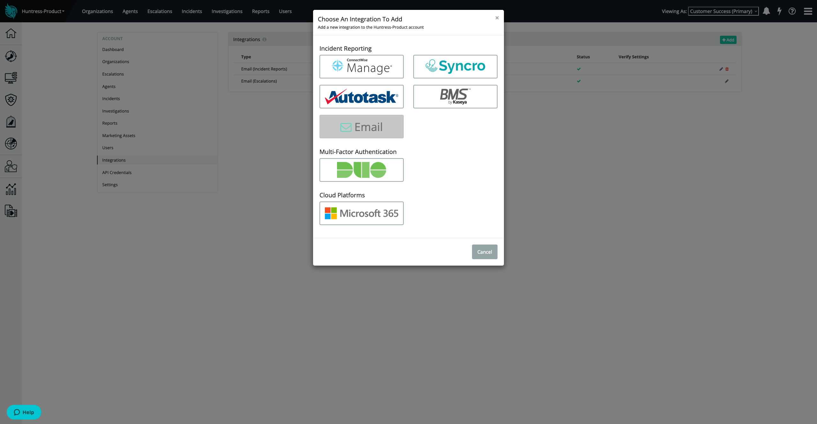
Task: Open the video documents sidebar icon
Action: pos(11,211)
